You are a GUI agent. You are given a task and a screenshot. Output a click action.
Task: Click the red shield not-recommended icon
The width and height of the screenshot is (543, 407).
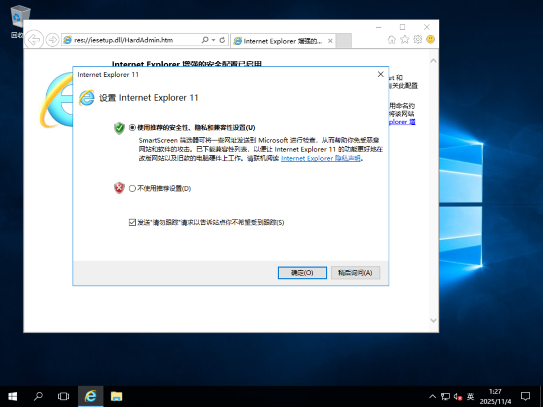(x=119, y=188)
